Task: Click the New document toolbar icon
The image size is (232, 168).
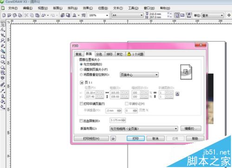Action: coord(4,15)
